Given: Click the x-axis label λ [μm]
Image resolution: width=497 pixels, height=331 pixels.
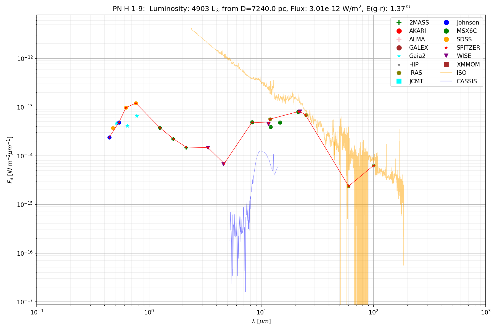Looking at the screenshot, I should [261, 321].
